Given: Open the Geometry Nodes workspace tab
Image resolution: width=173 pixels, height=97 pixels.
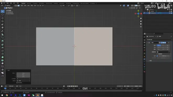Looking at the screenshot, I should tap(84, 3).
